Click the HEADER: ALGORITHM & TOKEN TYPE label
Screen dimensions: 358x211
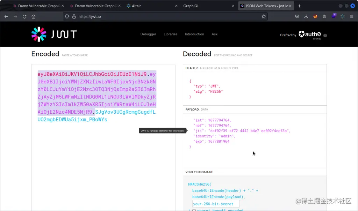[212, 68]
